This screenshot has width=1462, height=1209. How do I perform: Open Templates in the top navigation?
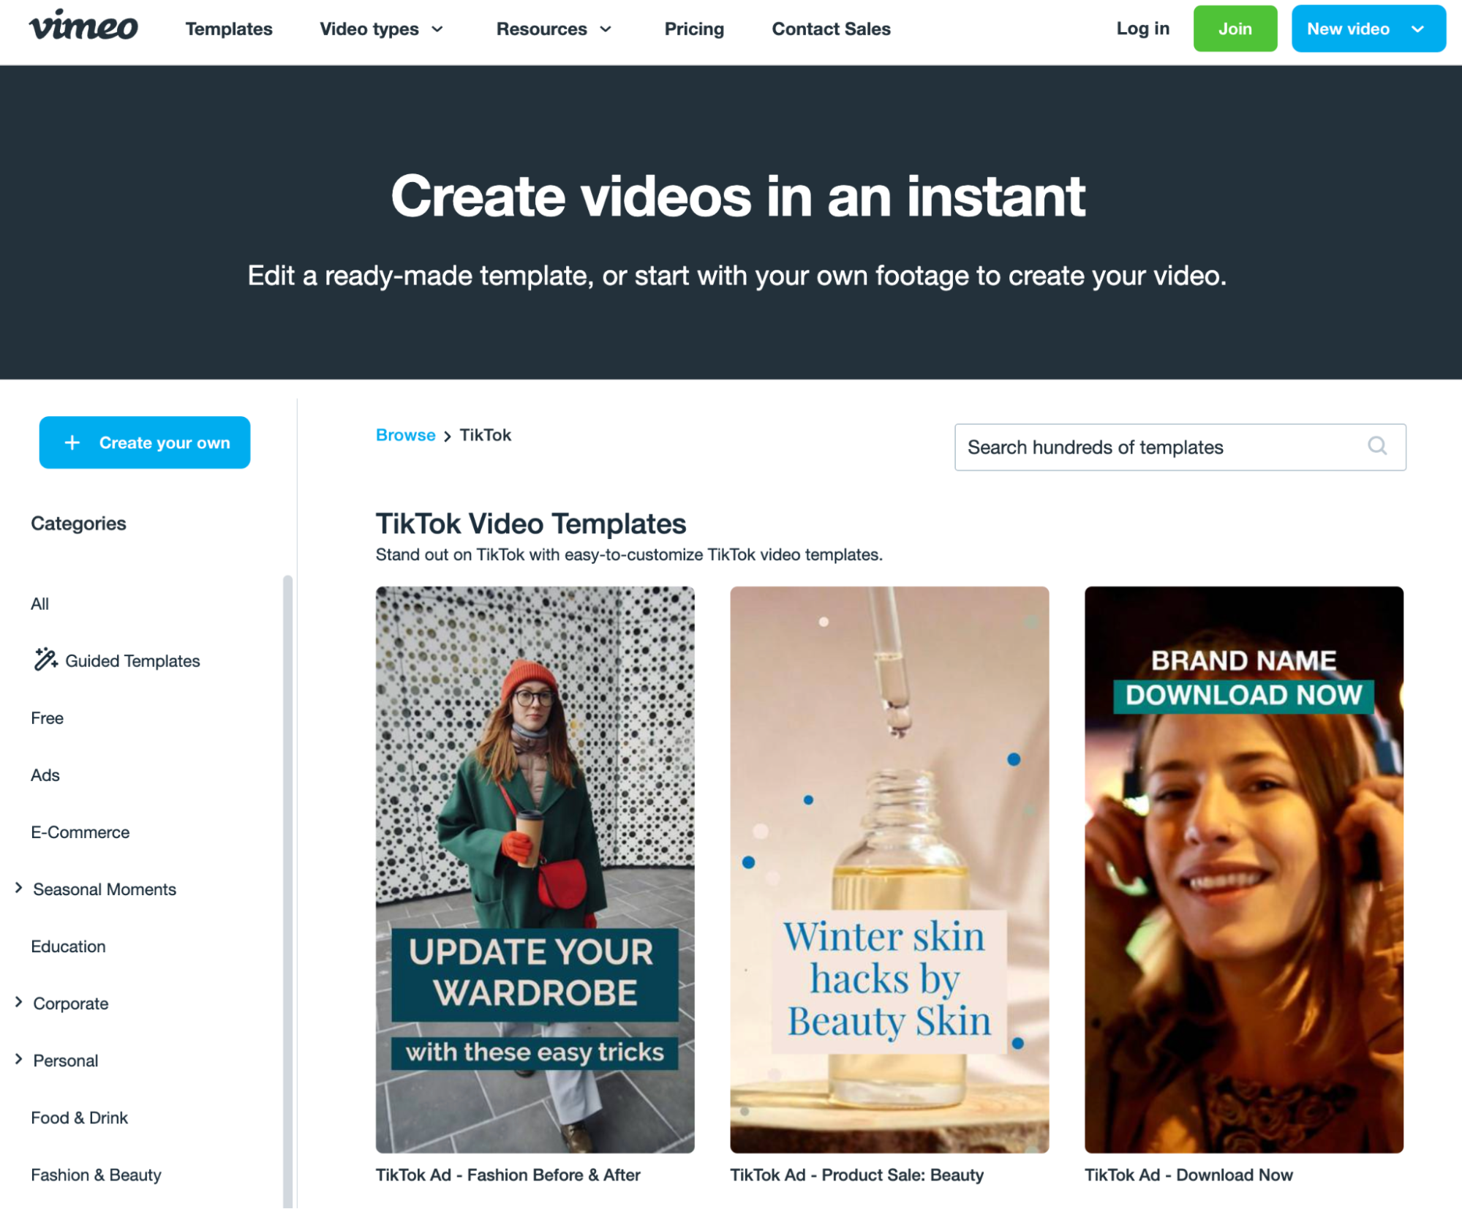tap(228, 29)
